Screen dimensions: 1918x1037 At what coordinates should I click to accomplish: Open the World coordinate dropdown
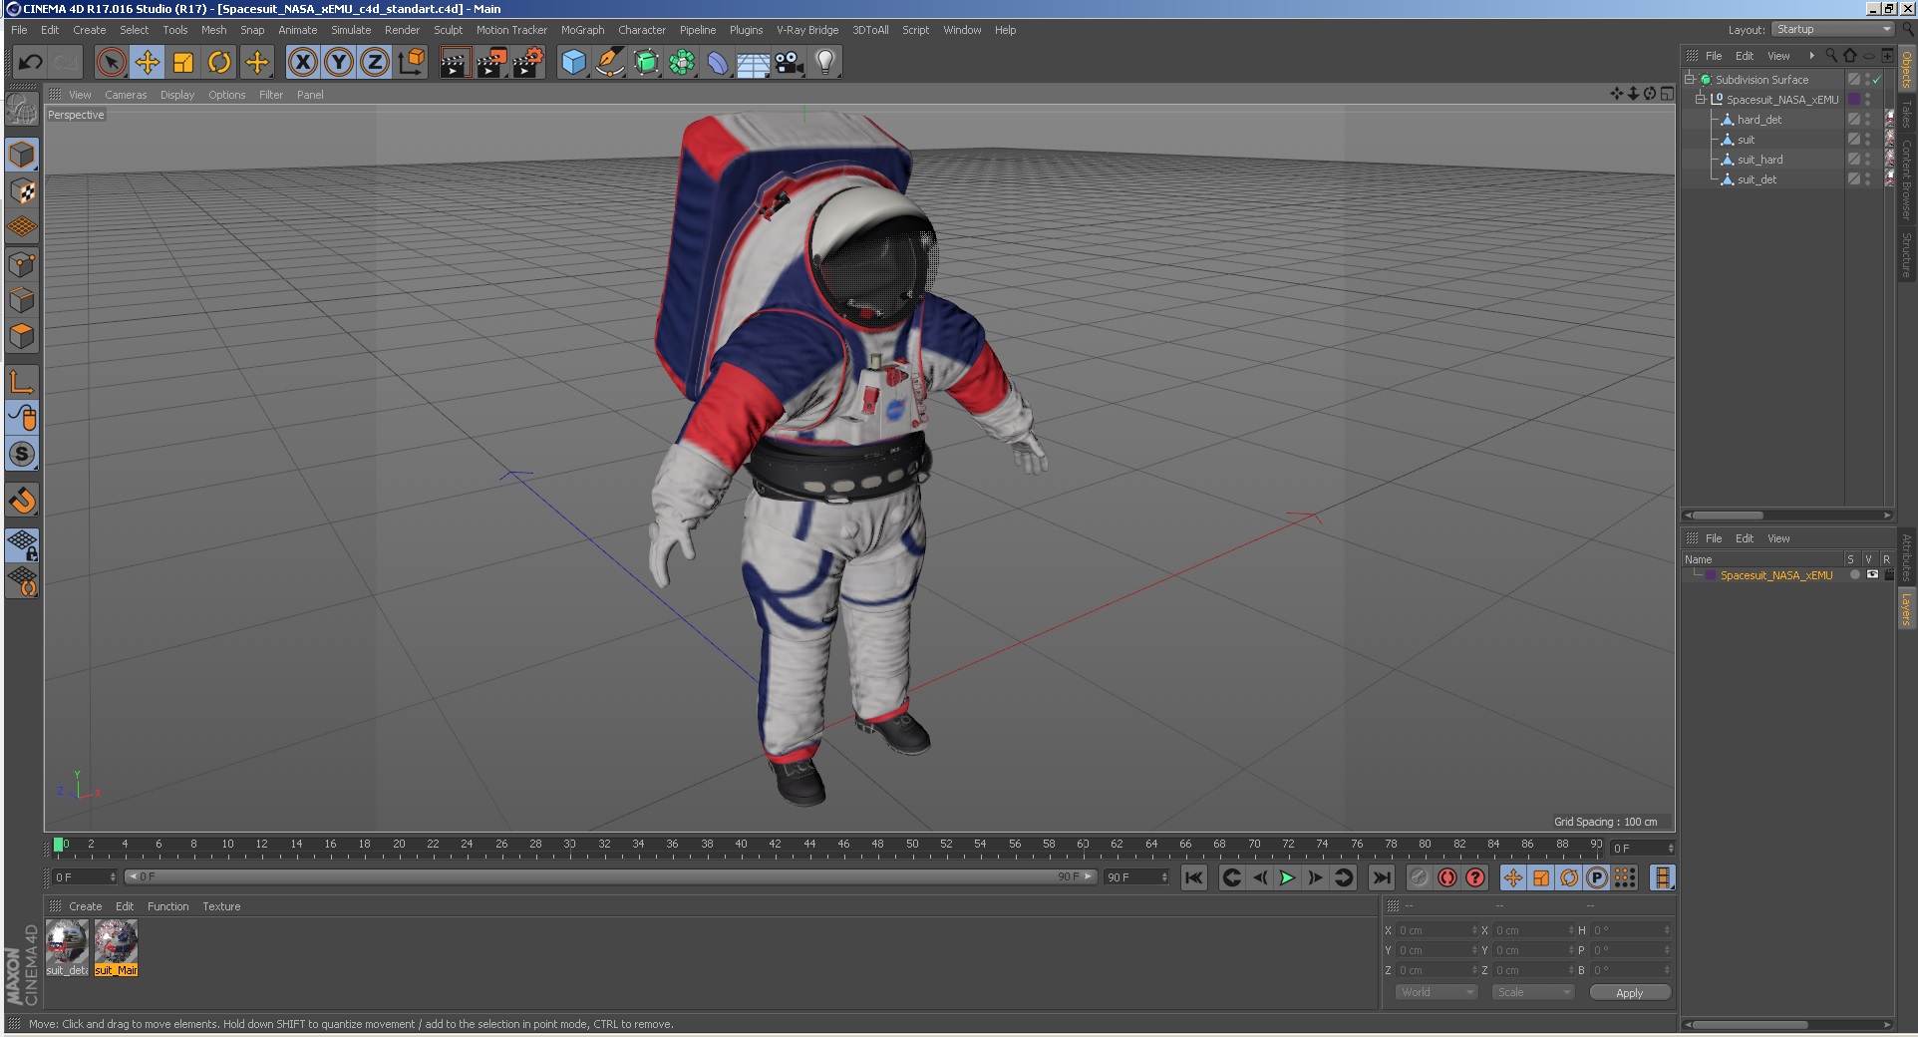(x=1436, y=992)
